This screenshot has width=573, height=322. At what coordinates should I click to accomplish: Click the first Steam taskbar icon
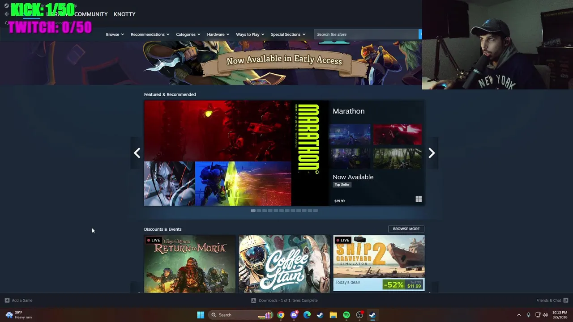coord(320,315)
